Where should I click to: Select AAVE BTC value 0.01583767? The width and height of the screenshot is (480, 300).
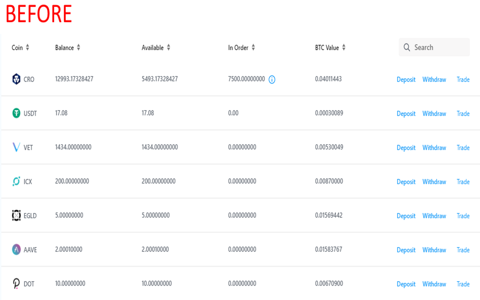point(328,249)
